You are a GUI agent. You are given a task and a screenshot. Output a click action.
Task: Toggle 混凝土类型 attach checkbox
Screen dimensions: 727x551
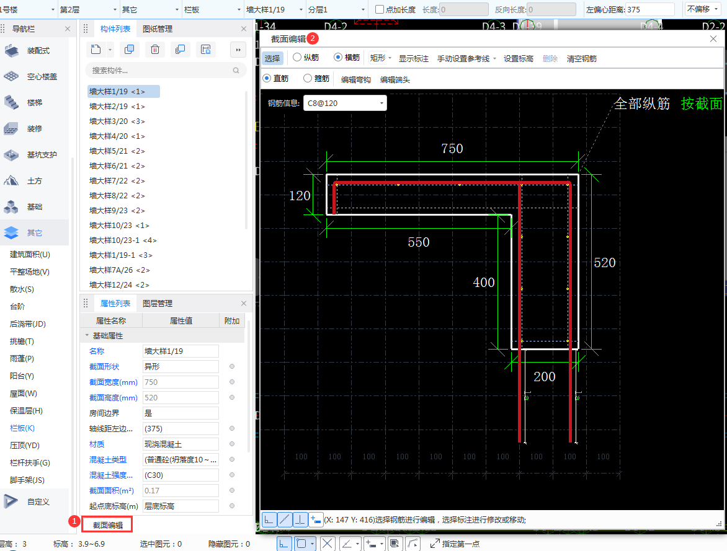point(232,459)
